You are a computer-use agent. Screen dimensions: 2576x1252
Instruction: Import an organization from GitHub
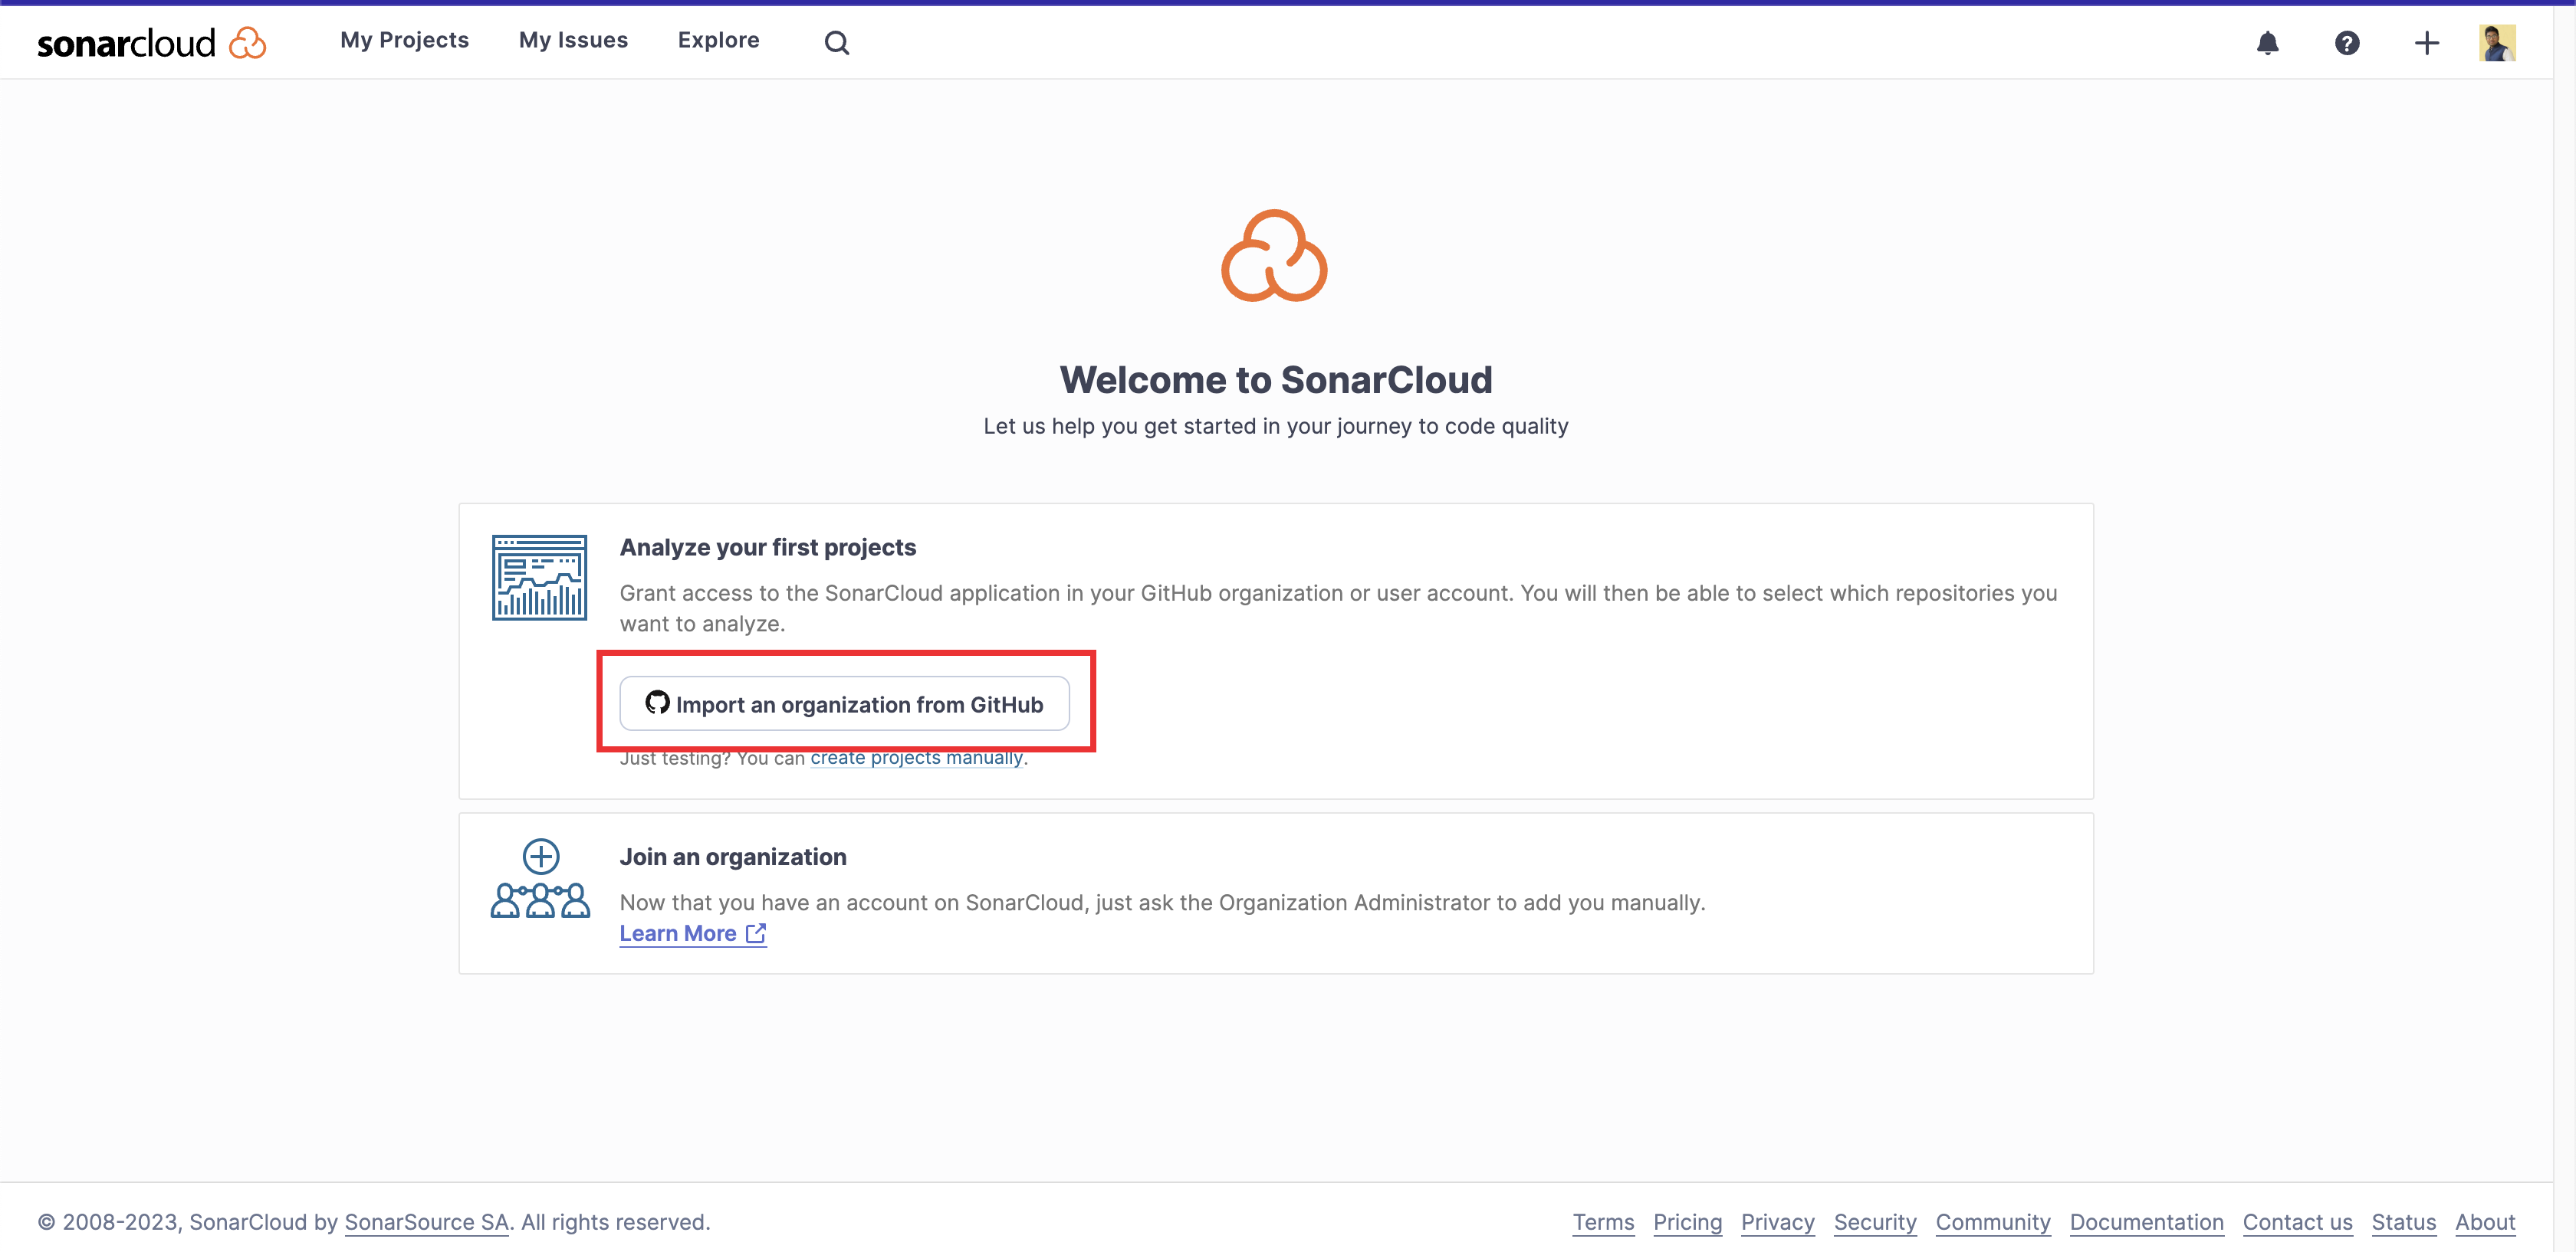[844, 703]
